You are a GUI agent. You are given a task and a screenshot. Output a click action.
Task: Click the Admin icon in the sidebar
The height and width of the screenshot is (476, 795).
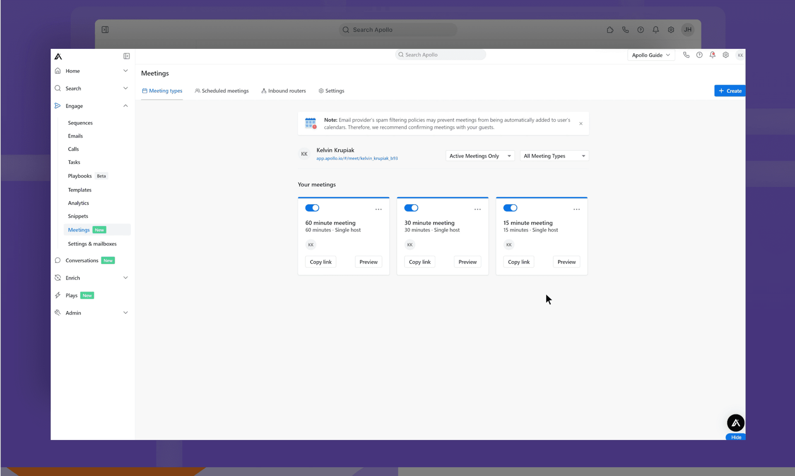58,313
